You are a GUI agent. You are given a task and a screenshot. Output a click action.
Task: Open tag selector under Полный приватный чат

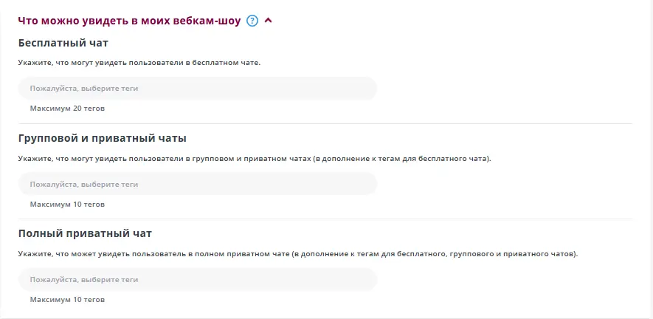click(197, 280)
